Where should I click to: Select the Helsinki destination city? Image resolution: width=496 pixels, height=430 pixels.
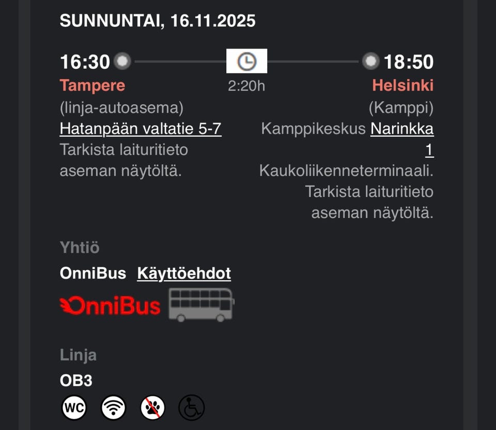[x=402, y=85]
